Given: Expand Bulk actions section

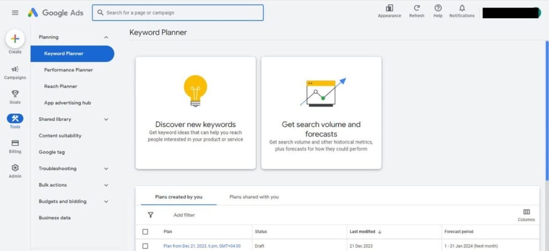Looking at the screenshot, I should (x=106, y=185).
